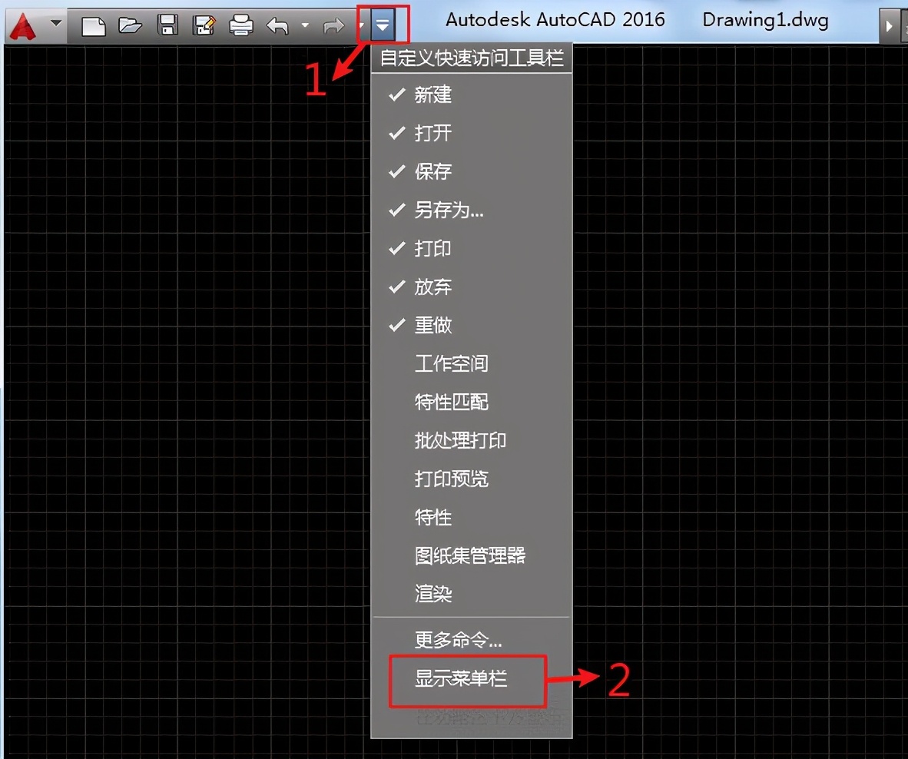
Task: Enable the 渲染 command option
Action: coord(432,594)
